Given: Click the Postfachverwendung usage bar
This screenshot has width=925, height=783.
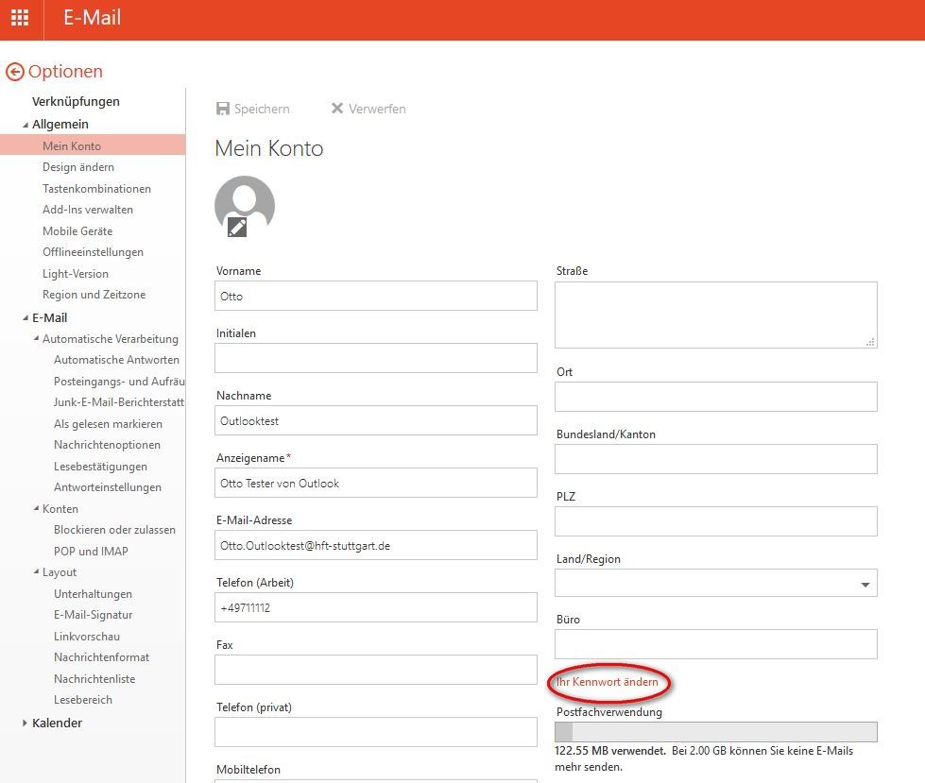Looking at the screenshot, I should click(715, 732).
